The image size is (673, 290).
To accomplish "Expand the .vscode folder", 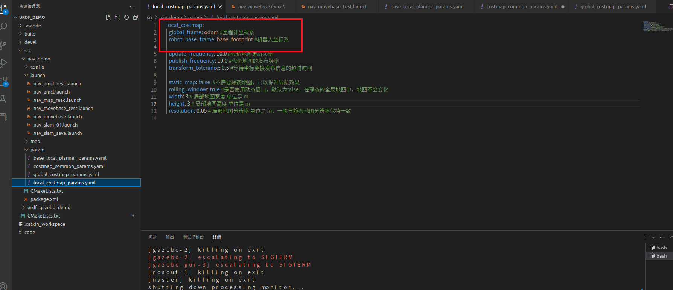I will click(x=32, y=26).
